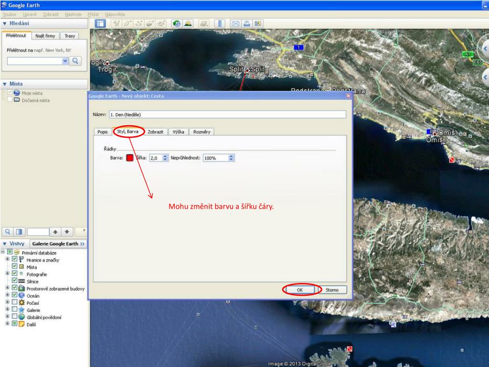489x367 pixels.
Task: Click the up arrow button below Místa panel
Action: coord(55,232)
